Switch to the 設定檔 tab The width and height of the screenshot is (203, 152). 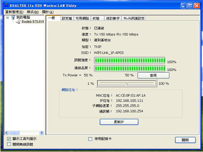click(67, 18)
